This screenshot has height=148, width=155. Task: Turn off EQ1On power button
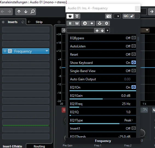(x=134, y=87)
